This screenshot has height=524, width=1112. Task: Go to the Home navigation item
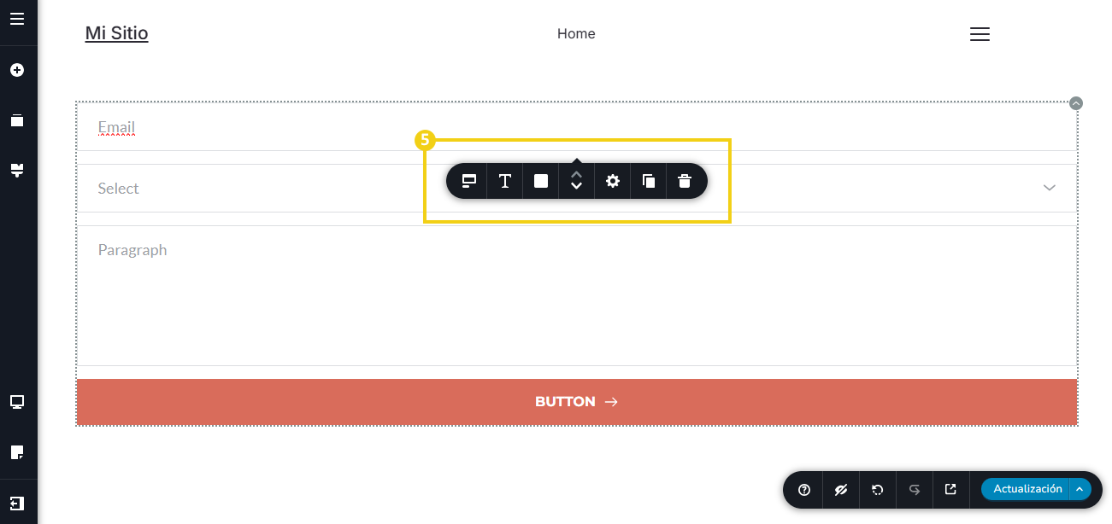[576, 34]
